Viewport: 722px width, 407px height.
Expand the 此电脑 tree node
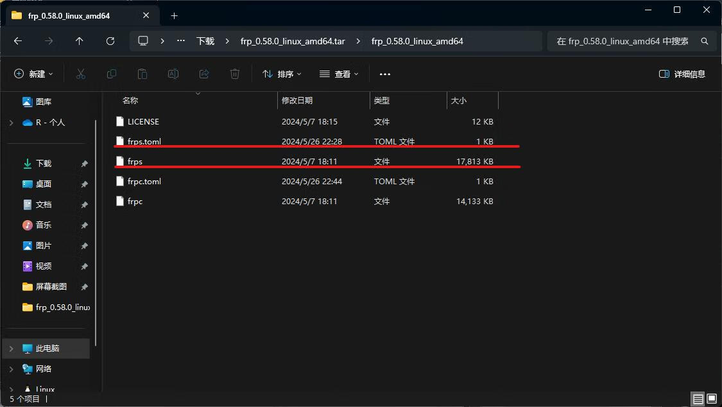[11, 349]
